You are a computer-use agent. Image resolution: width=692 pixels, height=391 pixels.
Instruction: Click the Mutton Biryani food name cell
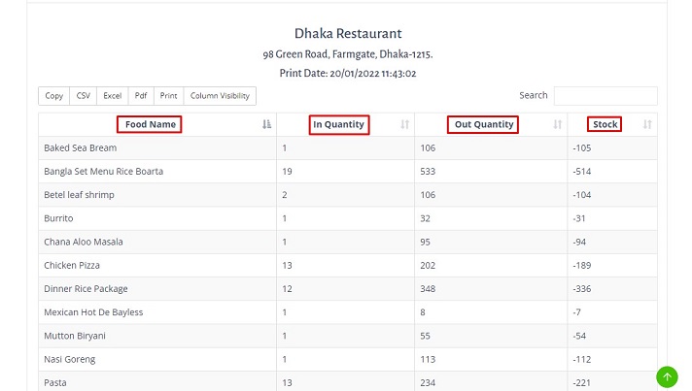[x=75, y=336]
